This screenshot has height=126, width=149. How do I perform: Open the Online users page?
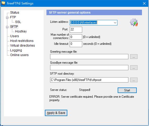pyautogui.click(x=19, y=55)
